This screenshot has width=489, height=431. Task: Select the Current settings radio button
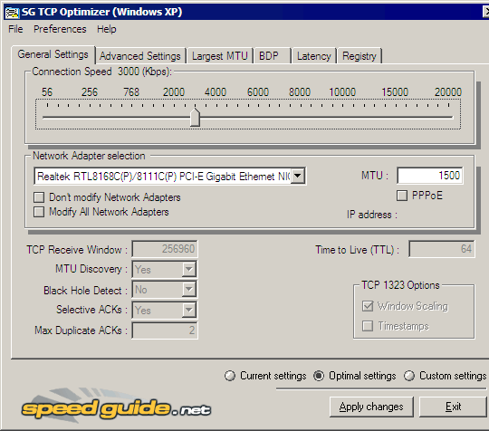(x=230, y=376)
